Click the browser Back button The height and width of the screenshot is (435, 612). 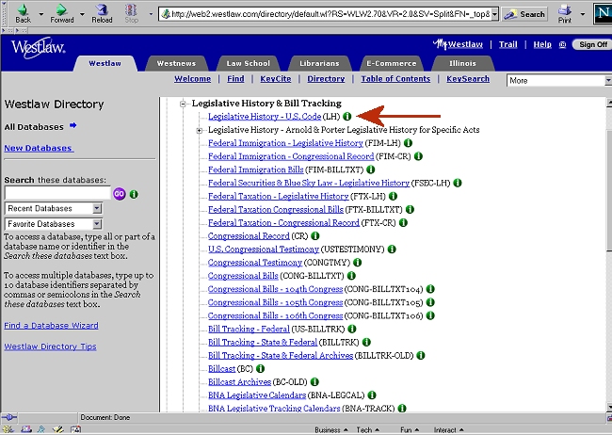pos(23,13)
